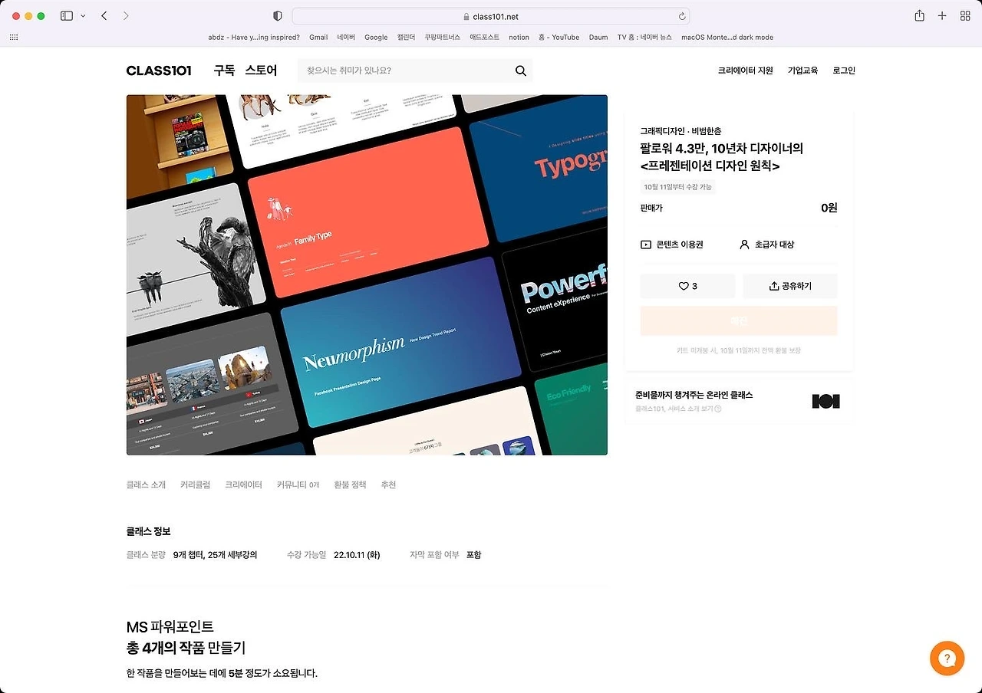The width and height of the screenshot is (982, 693).
Task: Click the 전액 환불 보장 refund notice
Action: [739, 350]
